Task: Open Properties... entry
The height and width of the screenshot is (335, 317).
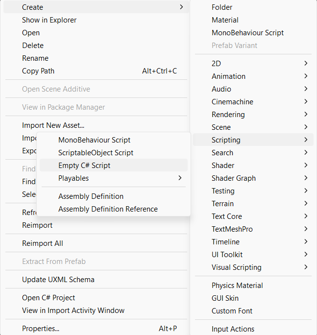Action: pyautogui.click(x=96, y=328)
